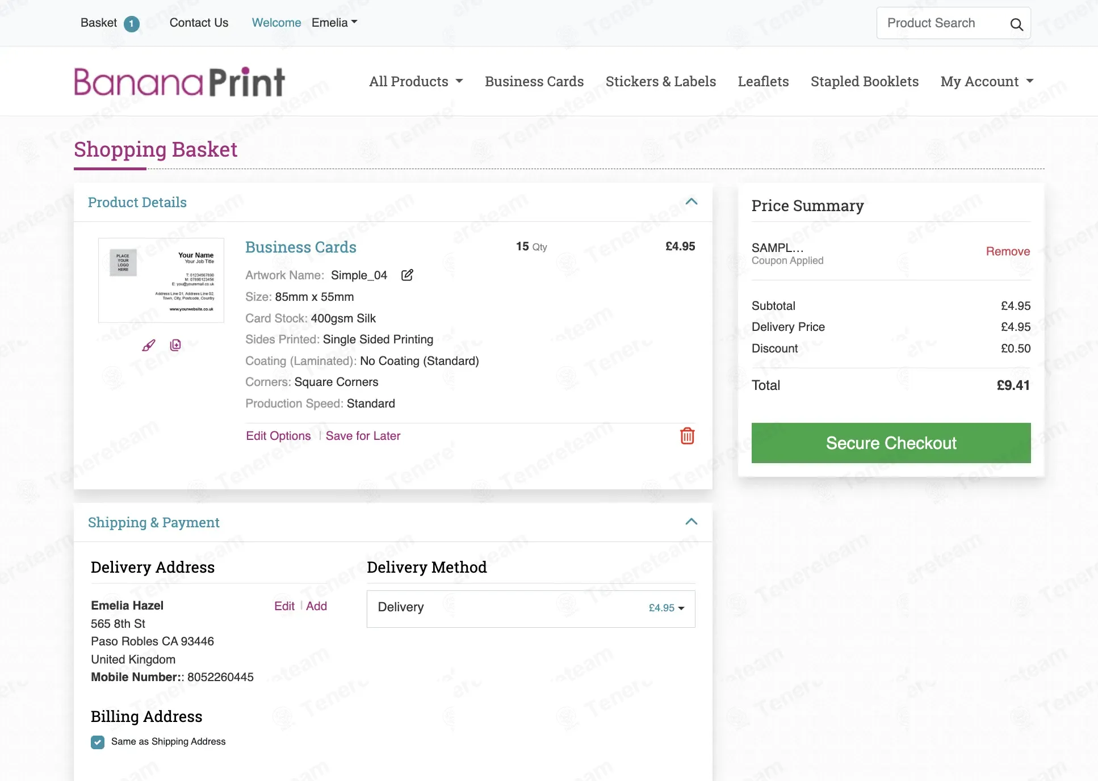1098x781 pixels.
Task: Click the magnifier search icon
Action: click(x=1016, y=24)
